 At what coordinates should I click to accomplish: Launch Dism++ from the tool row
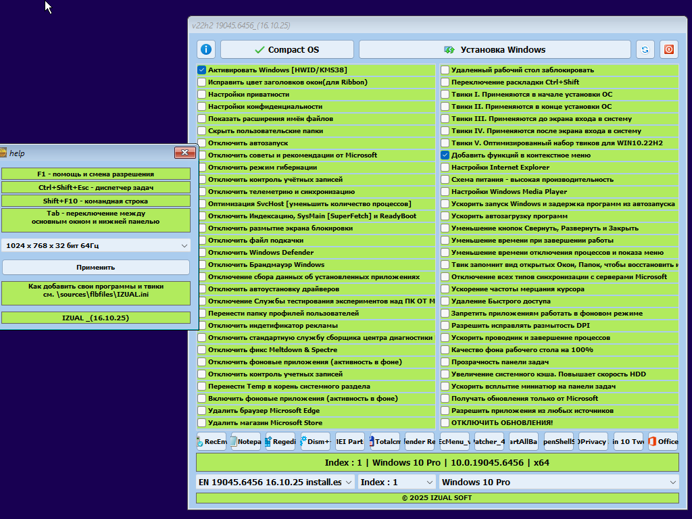pos(315,441)
